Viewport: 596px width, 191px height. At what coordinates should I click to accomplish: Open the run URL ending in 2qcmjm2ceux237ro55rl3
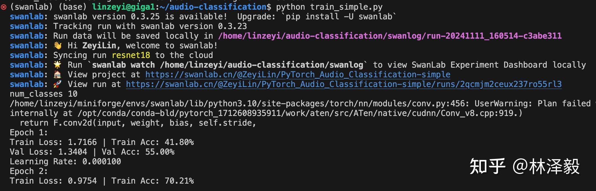coord(344,84)
